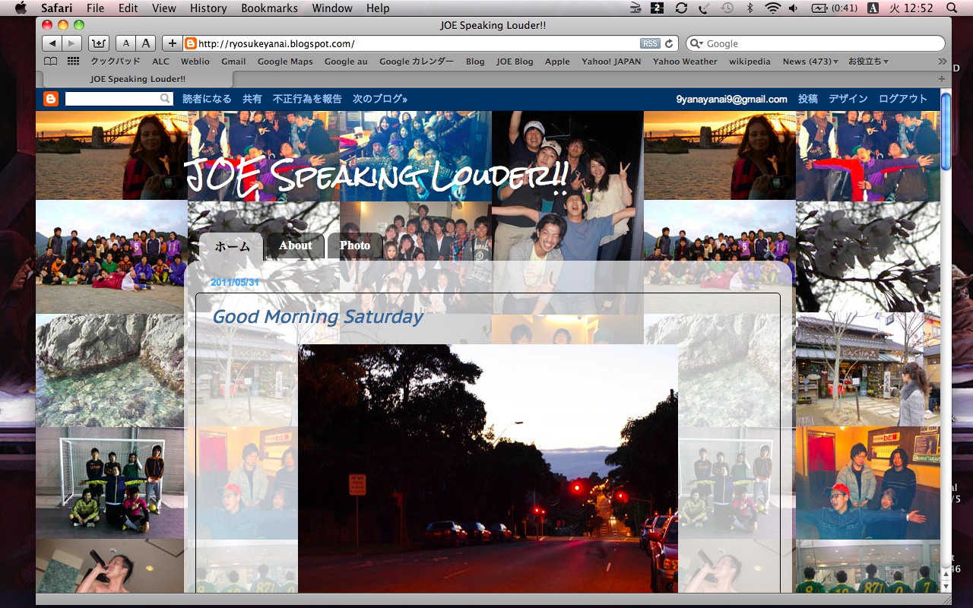Click the 投稿 link in navbar

[808, 99]
